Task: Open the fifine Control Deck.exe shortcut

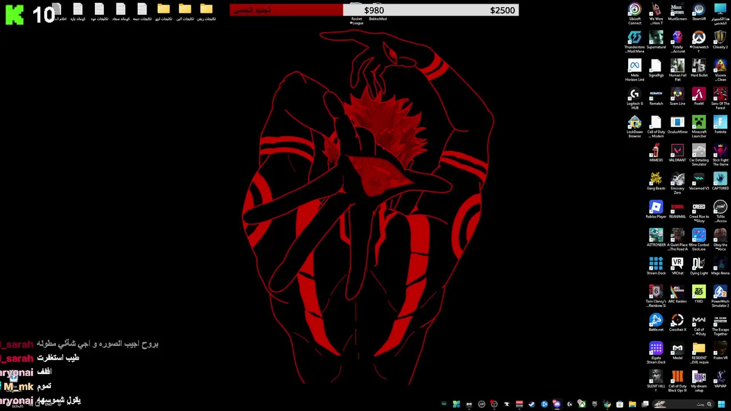Action: point(699,240)
